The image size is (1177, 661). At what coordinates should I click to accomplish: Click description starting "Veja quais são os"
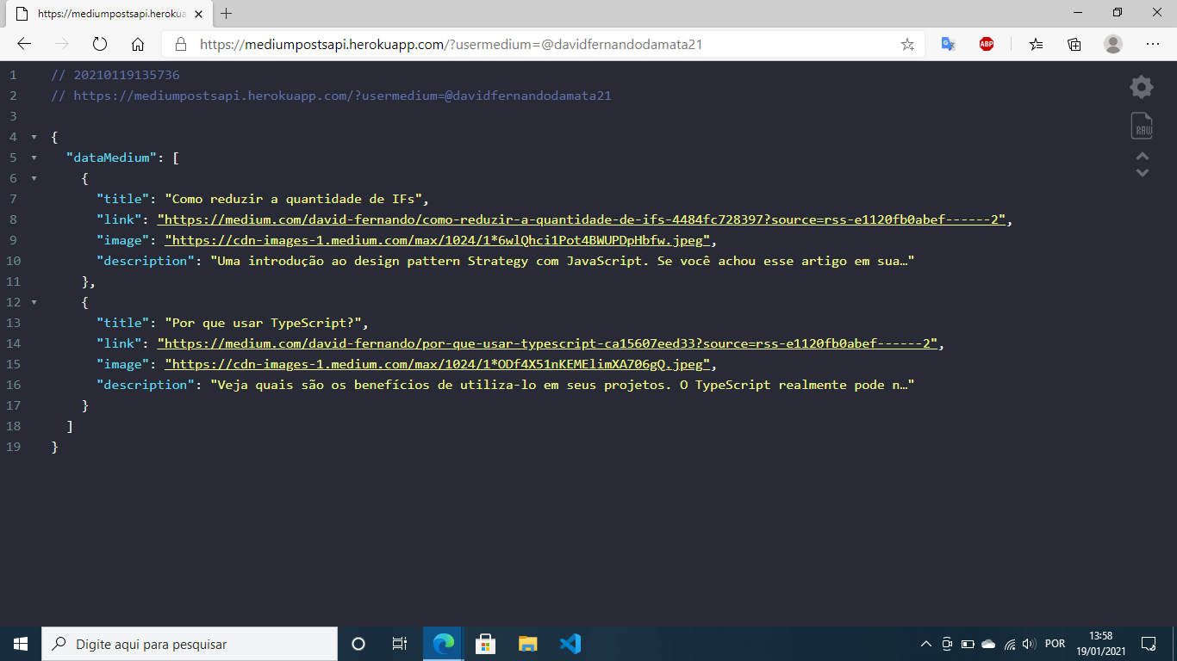(x=562, y=385)
